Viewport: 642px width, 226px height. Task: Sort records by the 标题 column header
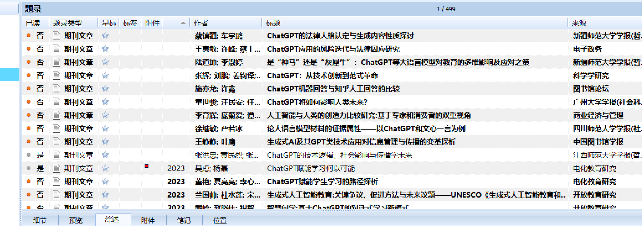(x=273, y=23)
